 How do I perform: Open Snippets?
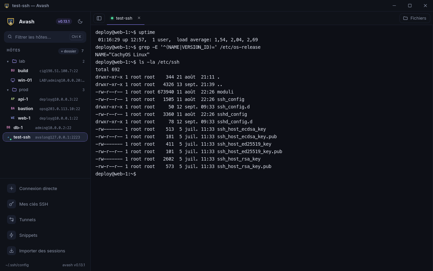tap(45, 235)
